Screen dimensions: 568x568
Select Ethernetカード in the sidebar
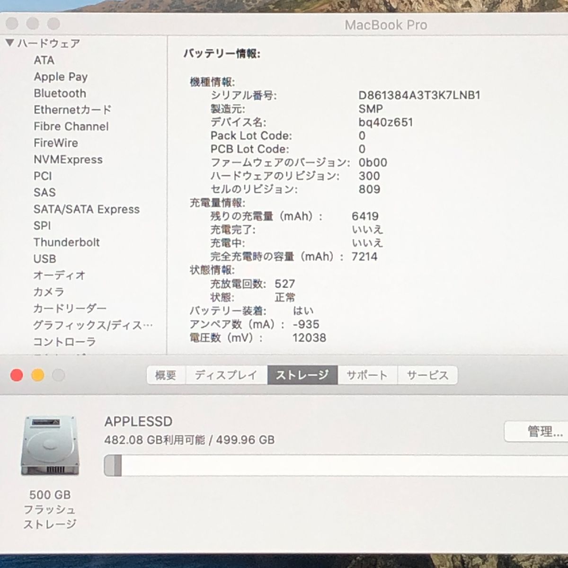[72, 110]
